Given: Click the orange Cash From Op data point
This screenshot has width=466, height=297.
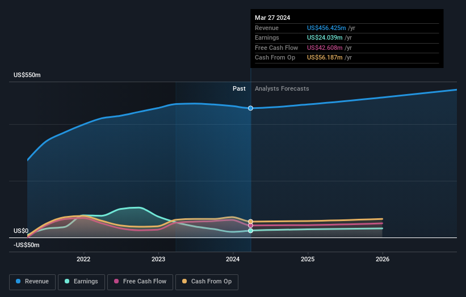Looking at the screenshot, I should (250, 222).
